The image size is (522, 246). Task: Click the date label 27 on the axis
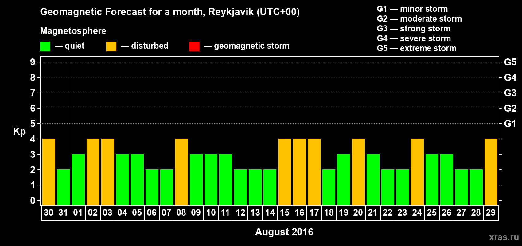click(461, 213)
